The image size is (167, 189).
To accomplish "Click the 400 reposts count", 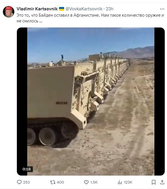I will (60, 182).
